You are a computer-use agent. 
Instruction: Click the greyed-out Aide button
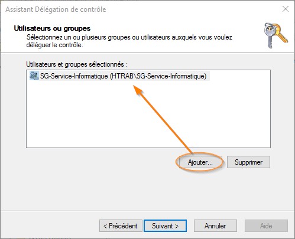click(x=266, y=226)
